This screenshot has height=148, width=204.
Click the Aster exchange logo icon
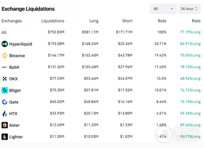5,125
